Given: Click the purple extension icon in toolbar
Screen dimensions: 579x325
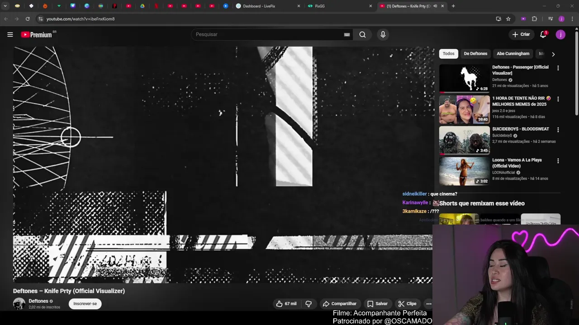Looking at the screenshot, I should pos(523,19).
